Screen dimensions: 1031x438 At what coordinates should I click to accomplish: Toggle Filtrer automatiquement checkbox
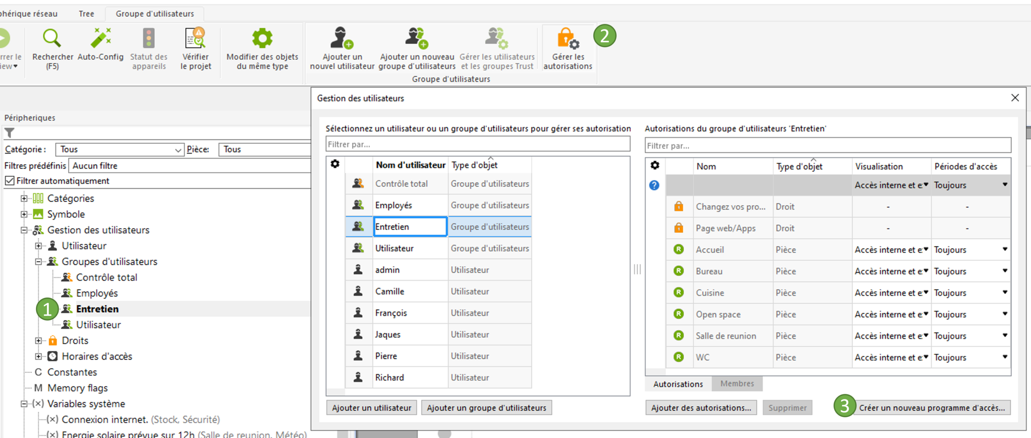coord(10,181)
